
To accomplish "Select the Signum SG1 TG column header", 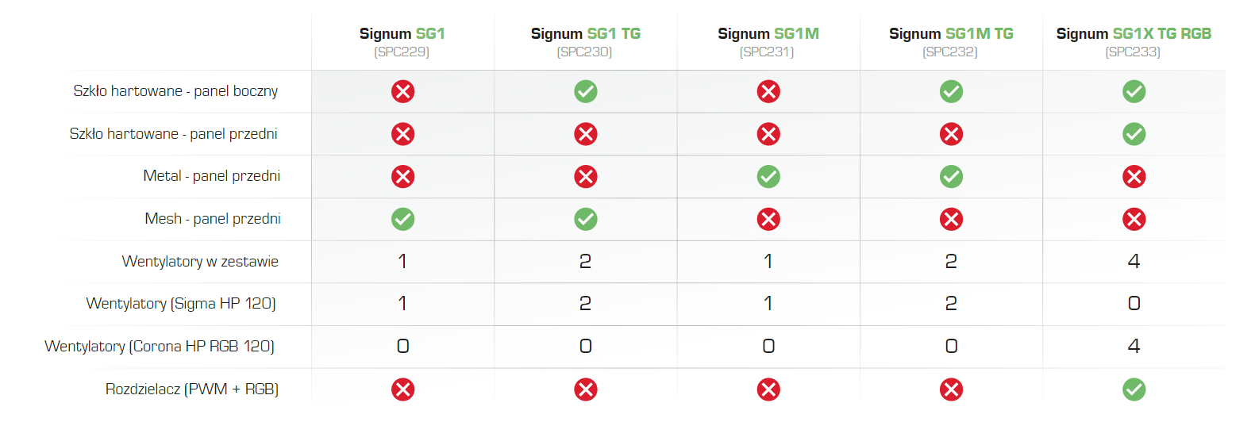I will click(585, 33).
